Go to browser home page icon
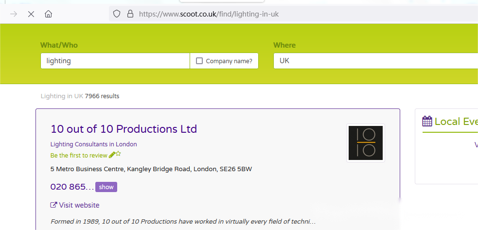Screen dimensions: 478x230 click(x=48, y=14)
